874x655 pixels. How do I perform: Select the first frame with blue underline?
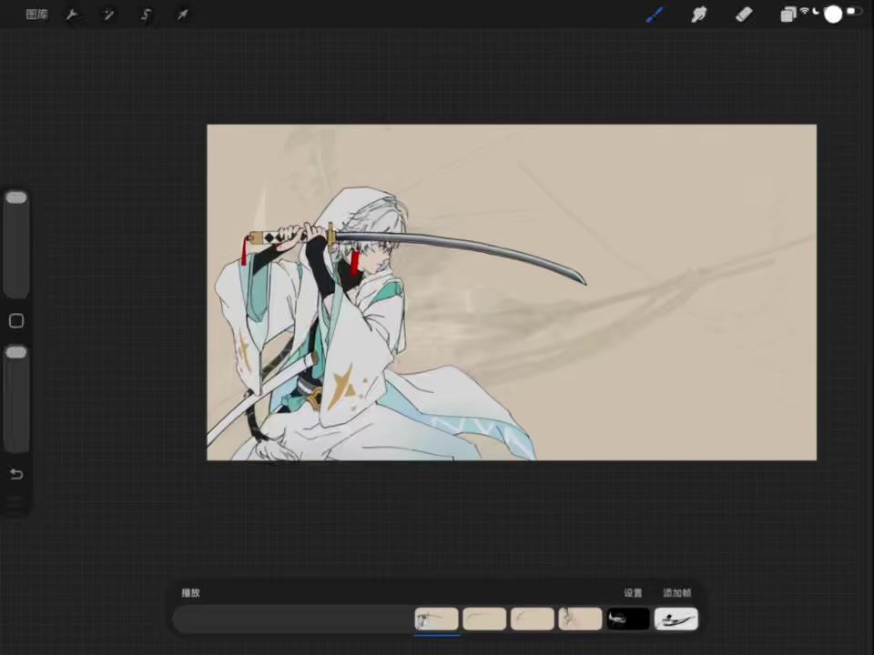click(x=437, y=620)
